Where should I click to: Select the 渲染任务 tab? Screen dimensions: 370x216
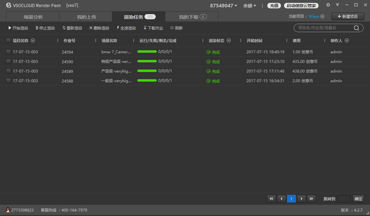[139, 17]
